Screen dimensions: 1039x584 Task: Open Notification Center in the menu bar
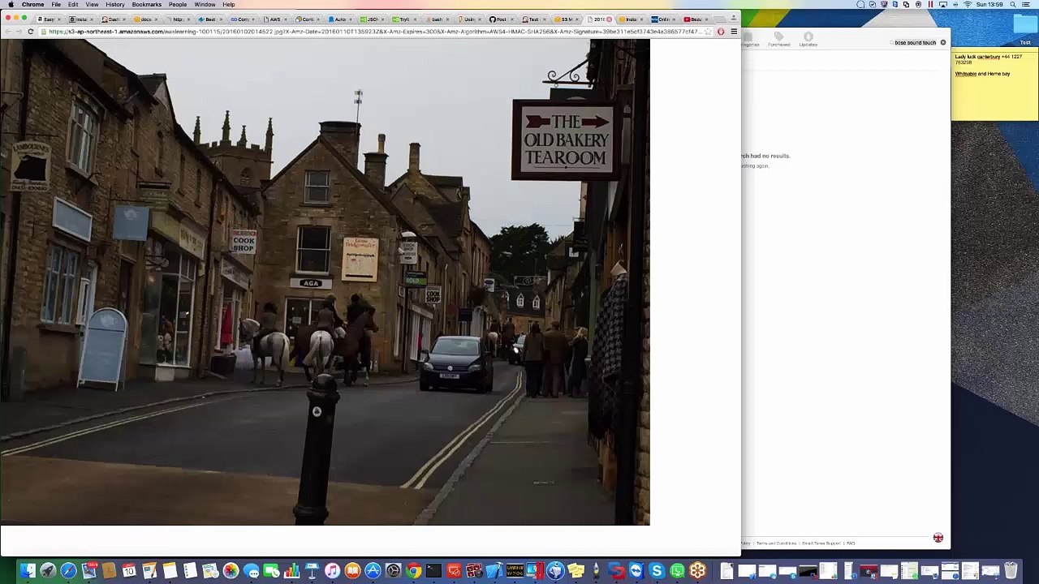[1028, 5]
